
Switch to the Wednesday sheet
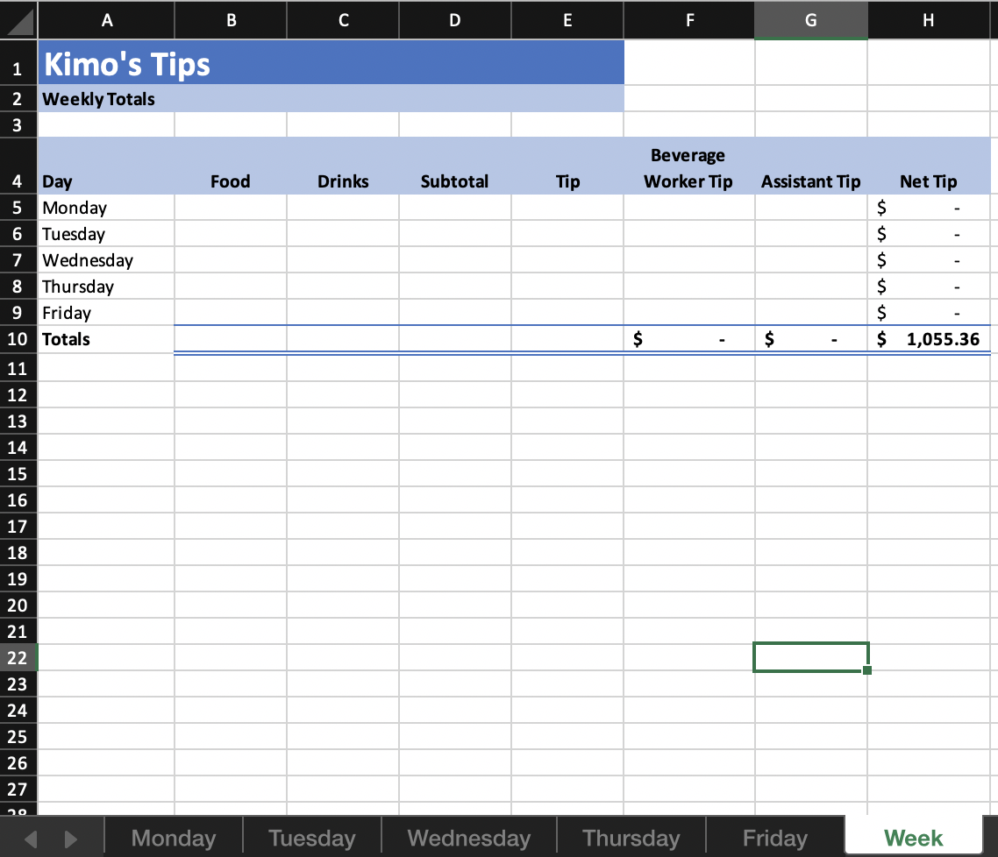(x=468, y=838)
